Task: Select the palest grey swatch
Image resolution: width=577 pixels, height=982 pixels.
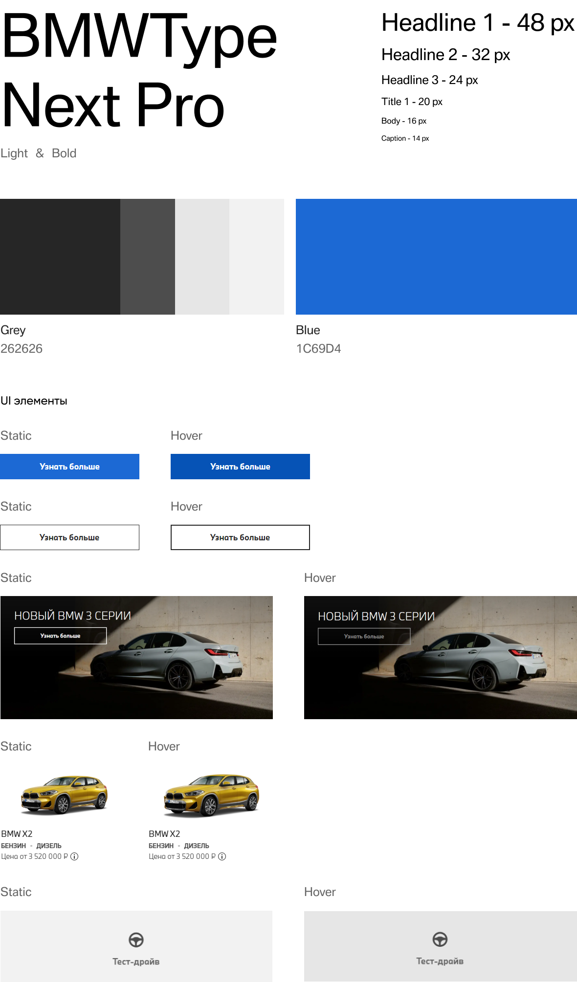Action: click(x=257, y=256)
